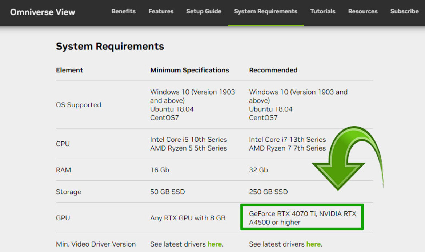
Task: Click 'Ubuntu 18.04' in Recommended column
Action: point(271,109)
